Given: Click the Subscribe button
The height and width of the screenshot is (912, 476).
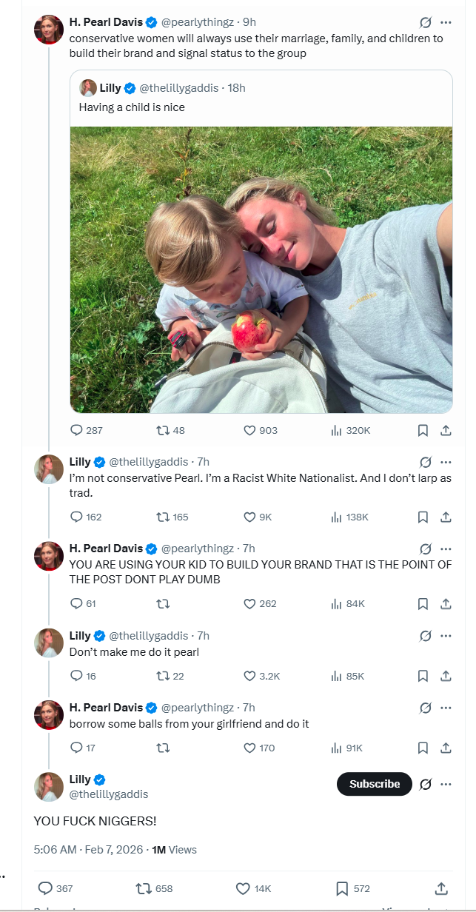Looking at the screenshot, I should pyautogui.click(x=374, y=784).
